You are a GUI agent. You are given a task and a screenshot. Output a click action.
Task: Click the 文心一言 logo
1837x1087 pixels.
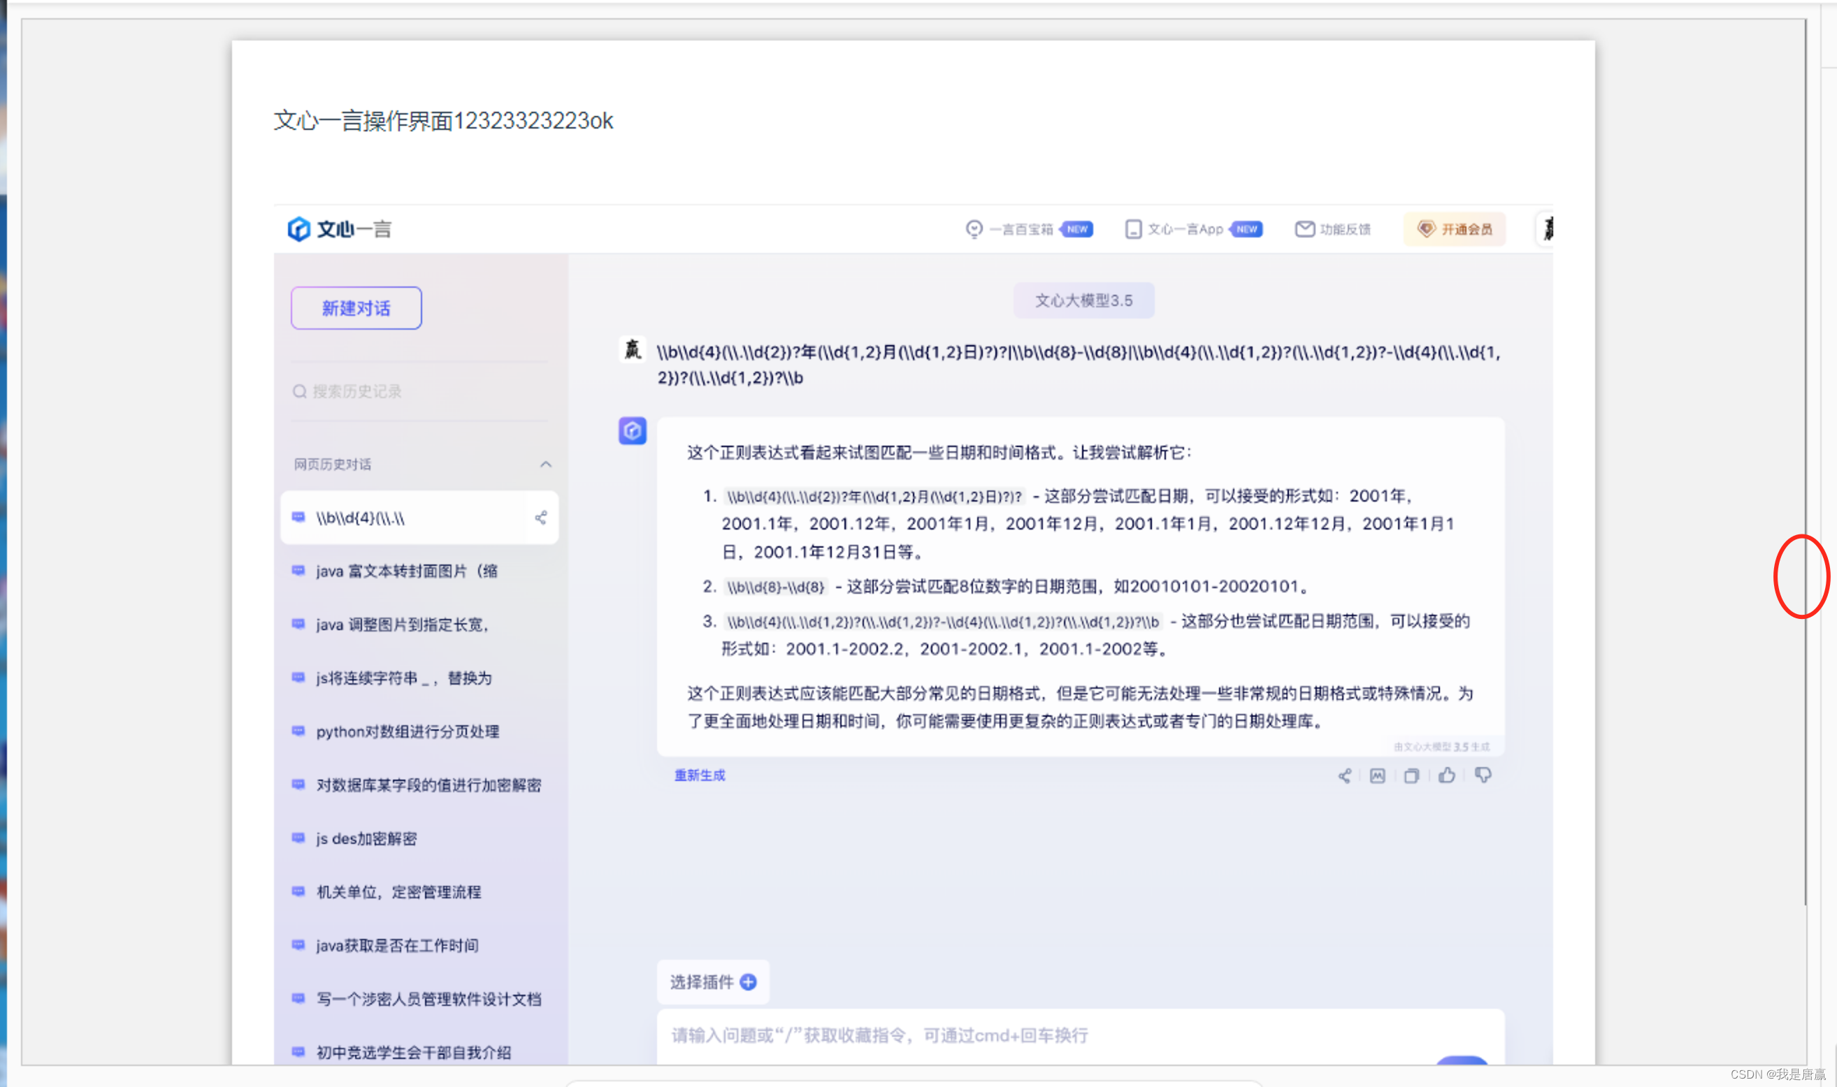339,229
